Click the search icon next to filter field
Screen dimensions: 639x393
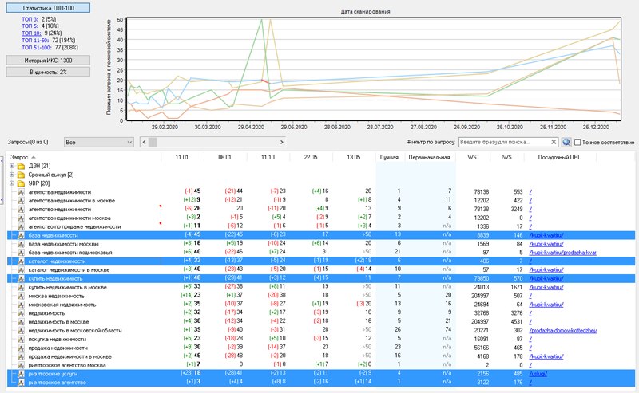(566, 142)
